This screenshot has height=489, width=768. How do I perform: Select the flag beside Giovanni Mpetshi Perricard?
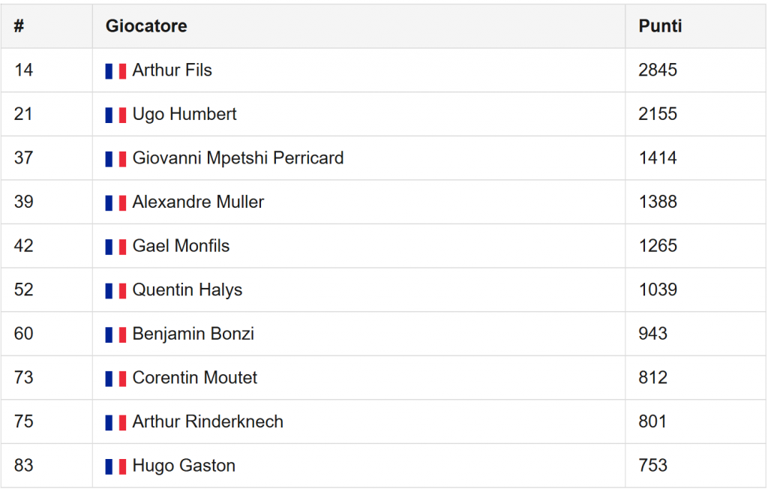click(x=115, y=159)
